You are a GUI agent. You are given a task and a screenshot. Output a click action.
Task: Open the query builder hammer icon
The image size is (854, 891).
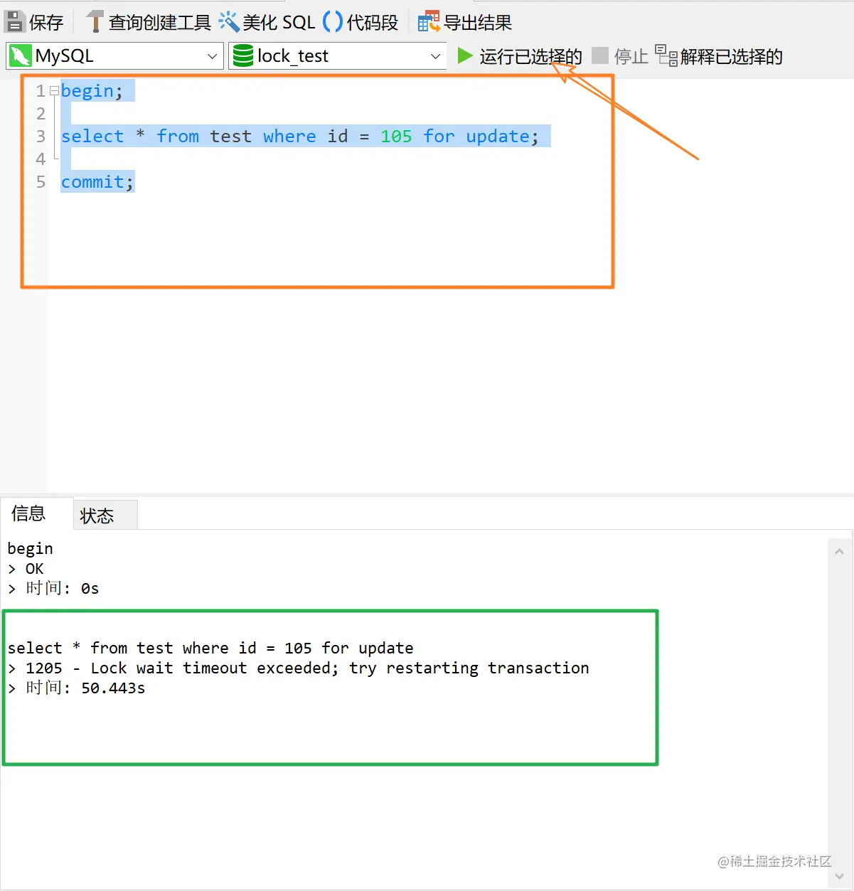coord(94,22)
